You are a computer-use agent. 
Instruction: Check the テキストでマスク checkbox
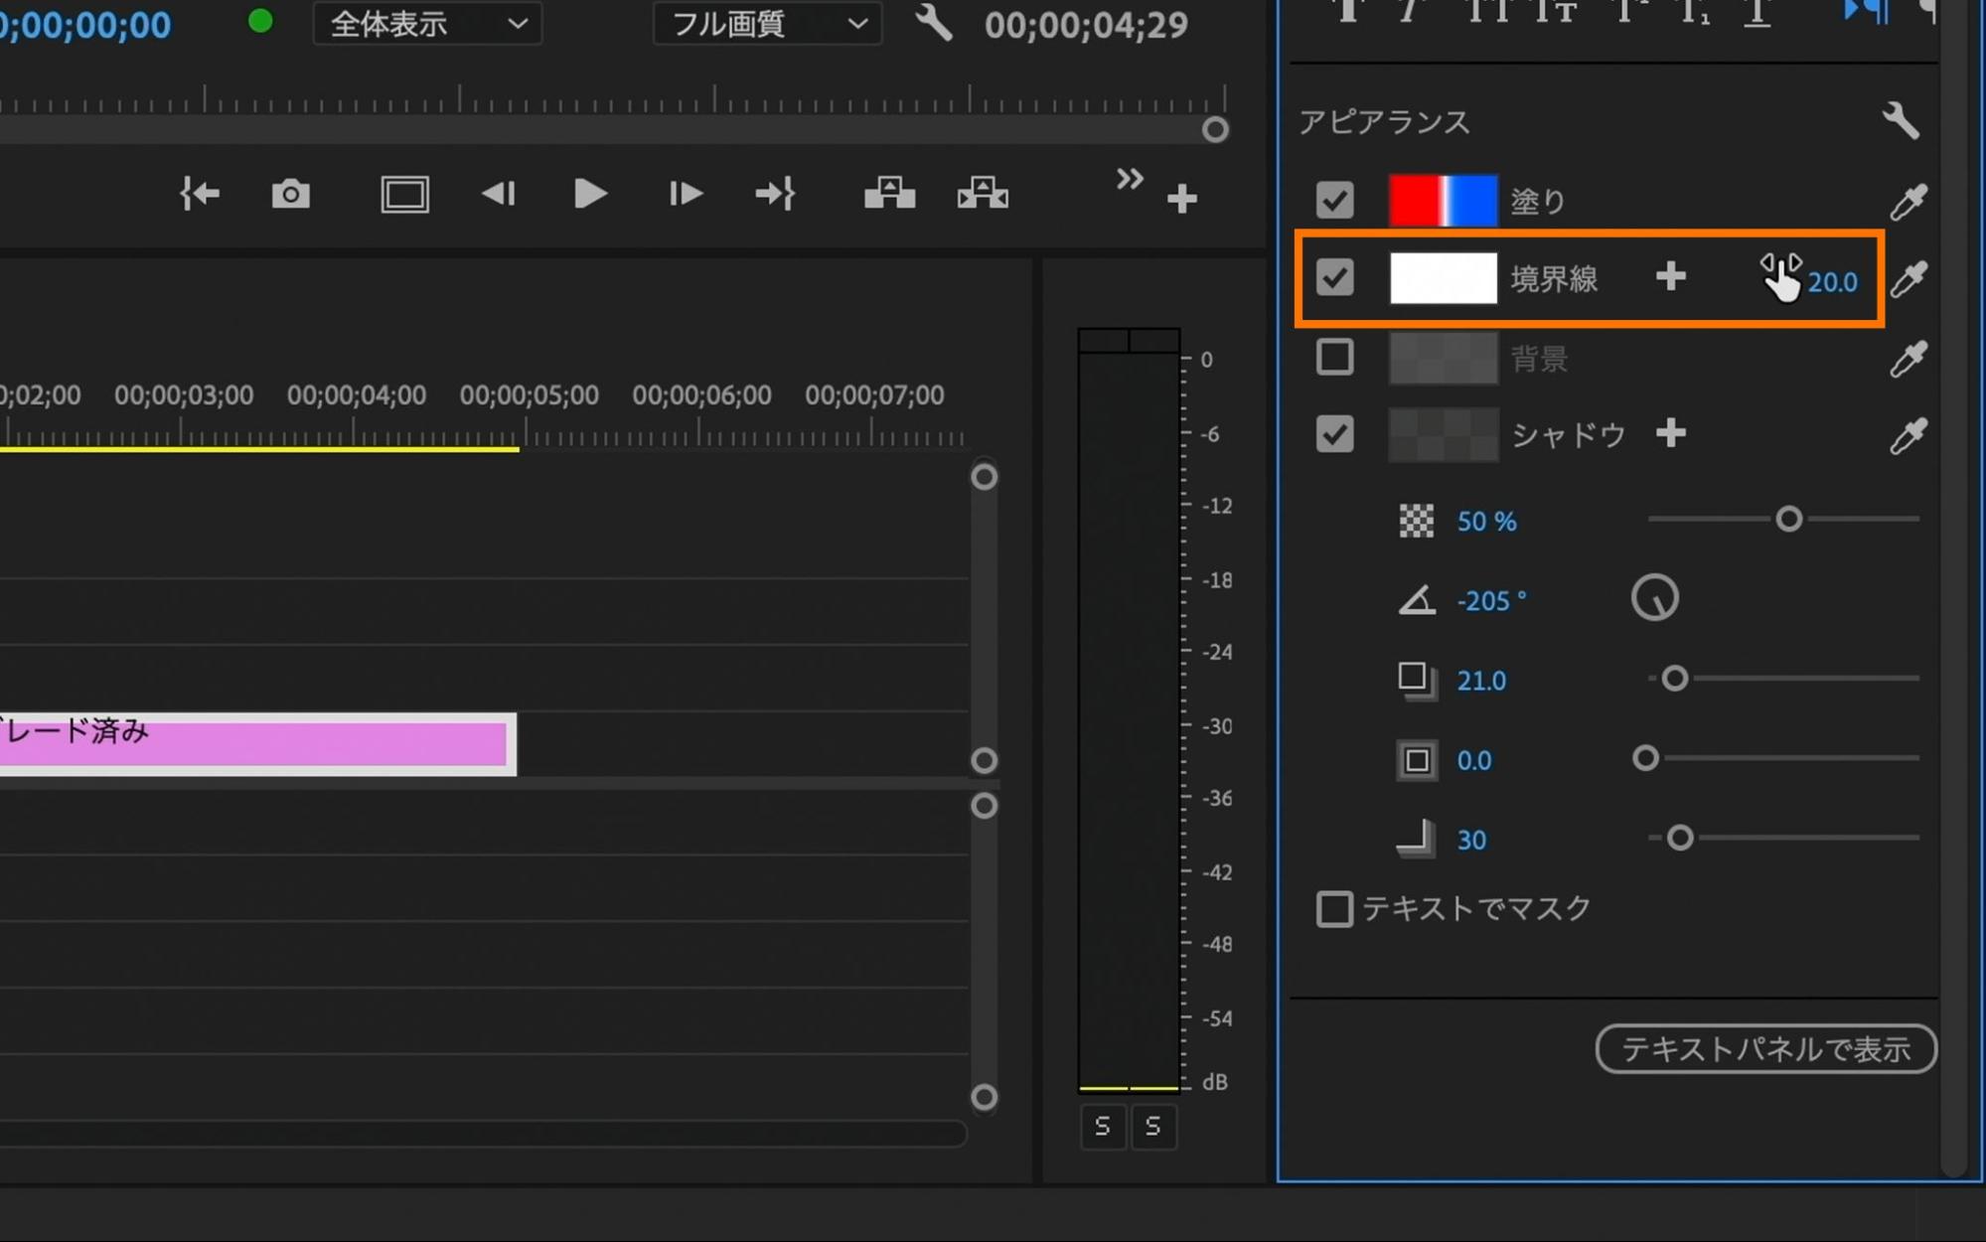[x=1334, y=908]
